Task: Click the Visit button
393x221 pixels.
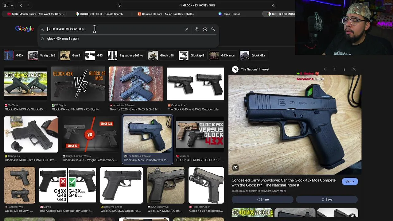Action: click(350, 181)
